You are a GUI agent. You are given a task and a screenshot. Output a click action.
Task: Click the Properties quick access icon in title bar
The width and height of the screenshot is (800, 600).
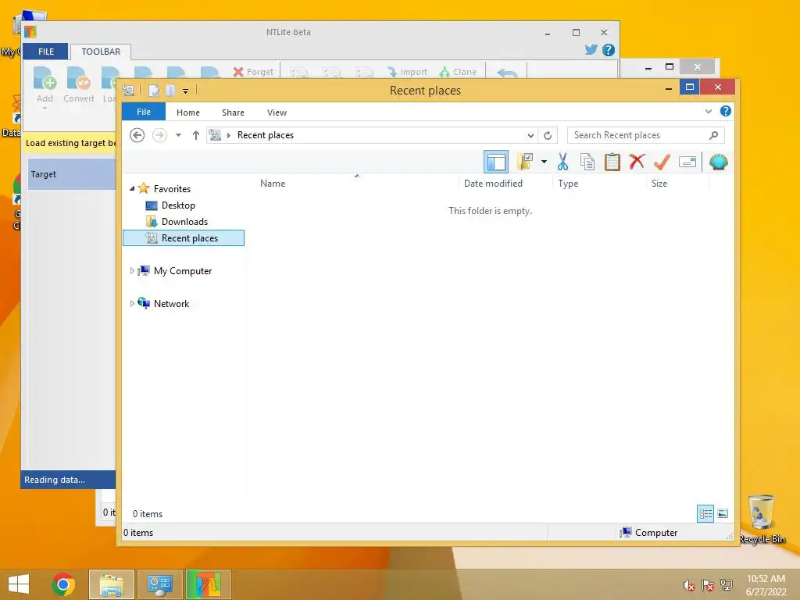[154, 91]
